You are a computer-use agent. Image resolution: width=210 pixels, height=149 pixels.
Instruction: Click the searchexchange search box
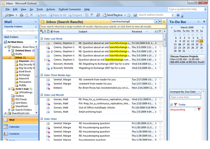(x=133, y=21)
